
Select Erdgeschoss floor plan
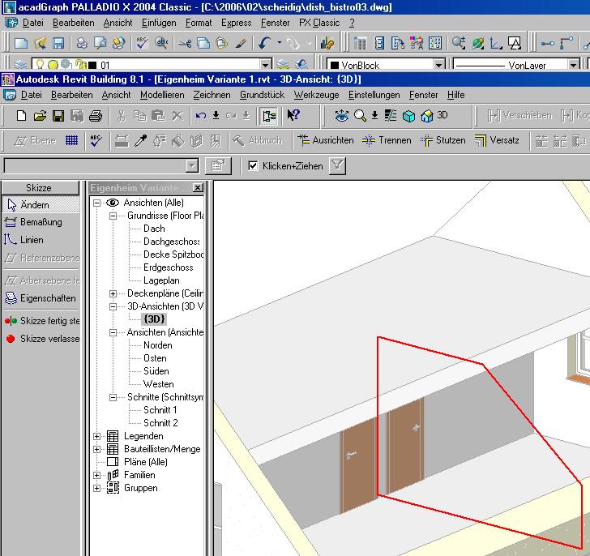pyautogui.click(x=169, y=267)
